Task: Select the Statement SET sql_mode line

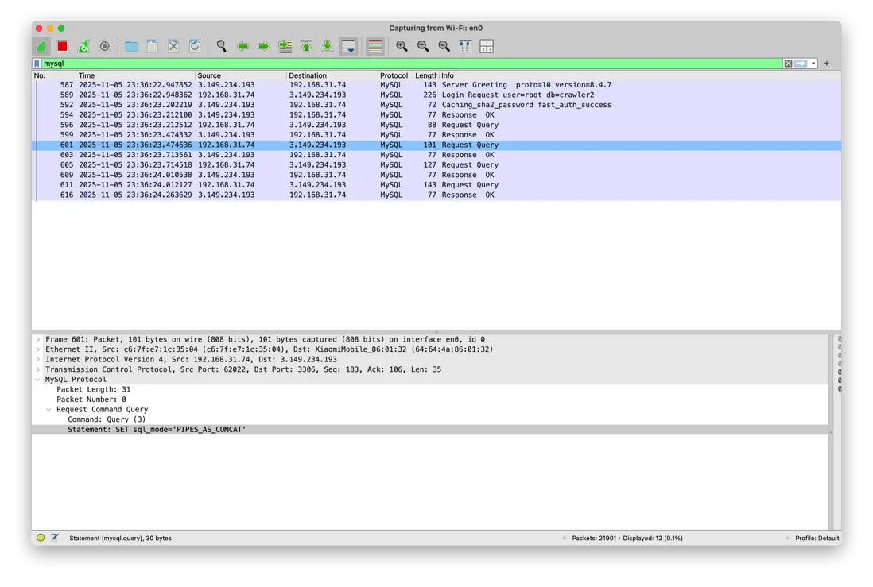Action: click(x=430, y=430)
